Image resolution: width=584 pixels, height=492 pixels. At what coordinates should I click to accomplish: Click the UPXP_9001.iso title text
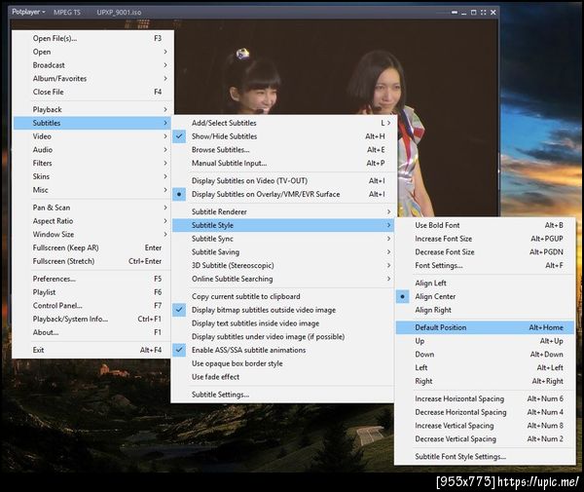(x=119, y=13)
